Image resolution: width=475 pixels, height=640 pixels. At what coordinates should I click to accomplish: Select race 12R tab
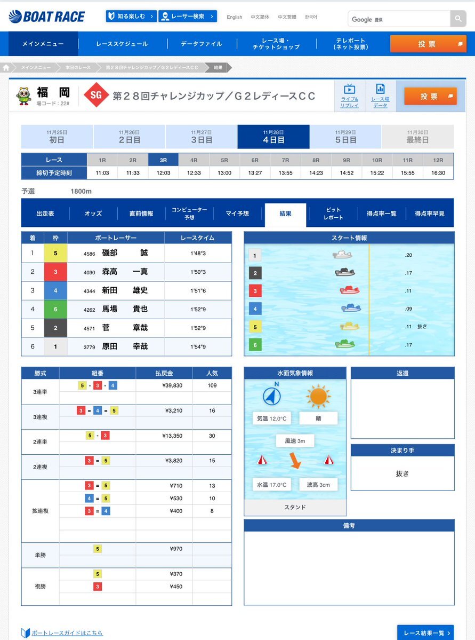click(438, 160)
